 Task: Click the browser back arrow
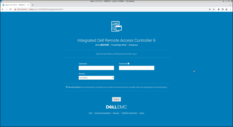pos(3,9)
